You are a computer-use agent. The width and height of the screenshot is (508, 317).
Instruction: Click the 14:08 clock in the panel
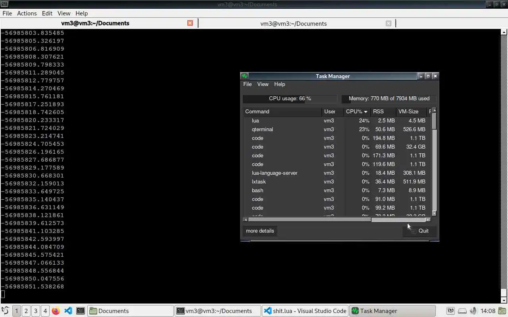[x=488, y=311]
